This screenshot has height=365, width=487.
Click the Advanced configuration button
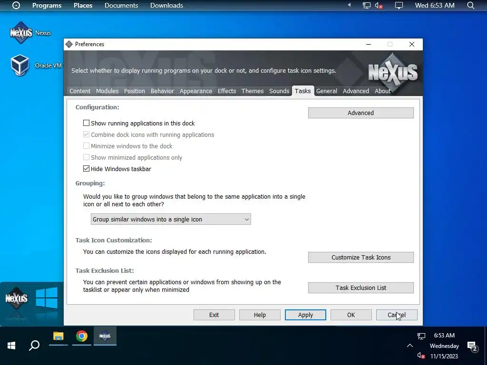(360, 113)
